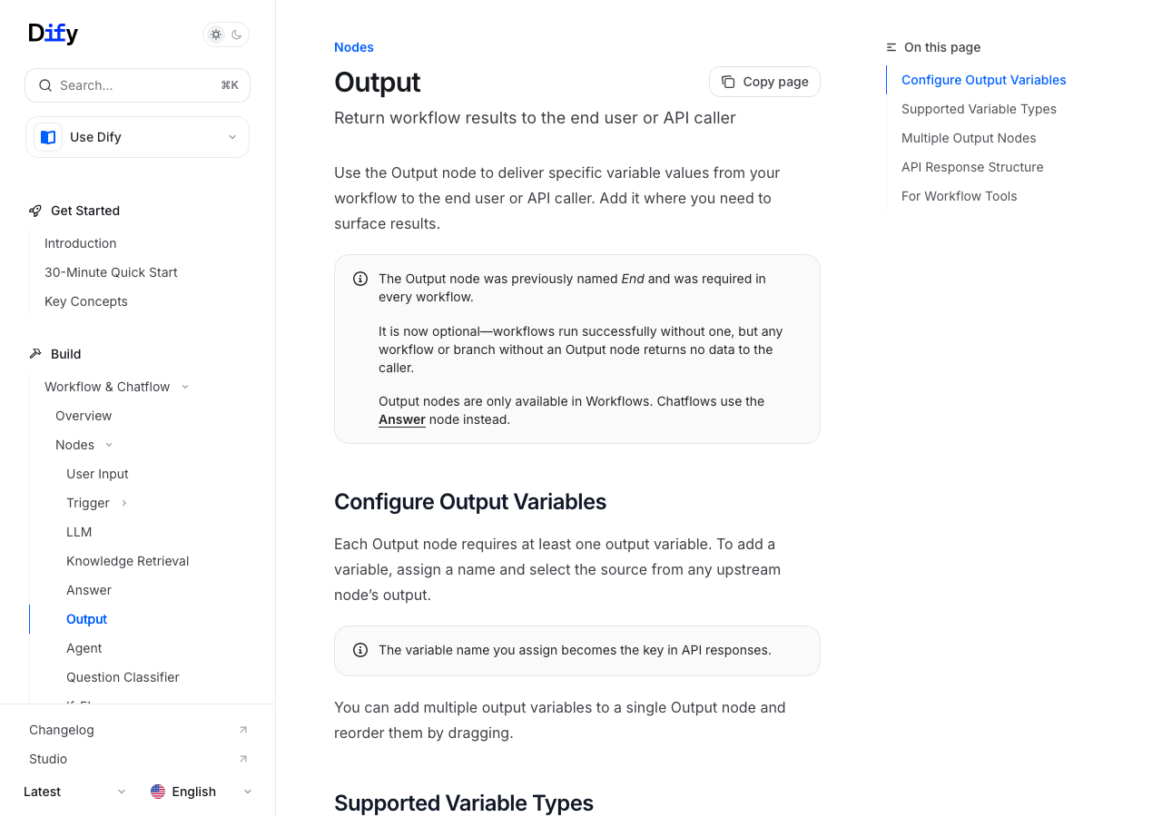Click the US flag language icon
Viewport: 1162px width, 817px height.
(x=158, y=792)
